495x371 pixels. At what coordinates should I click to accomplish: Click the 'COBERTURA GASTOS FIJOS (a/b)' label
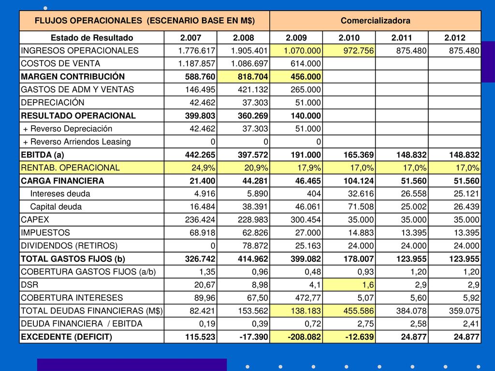(88, 271)
